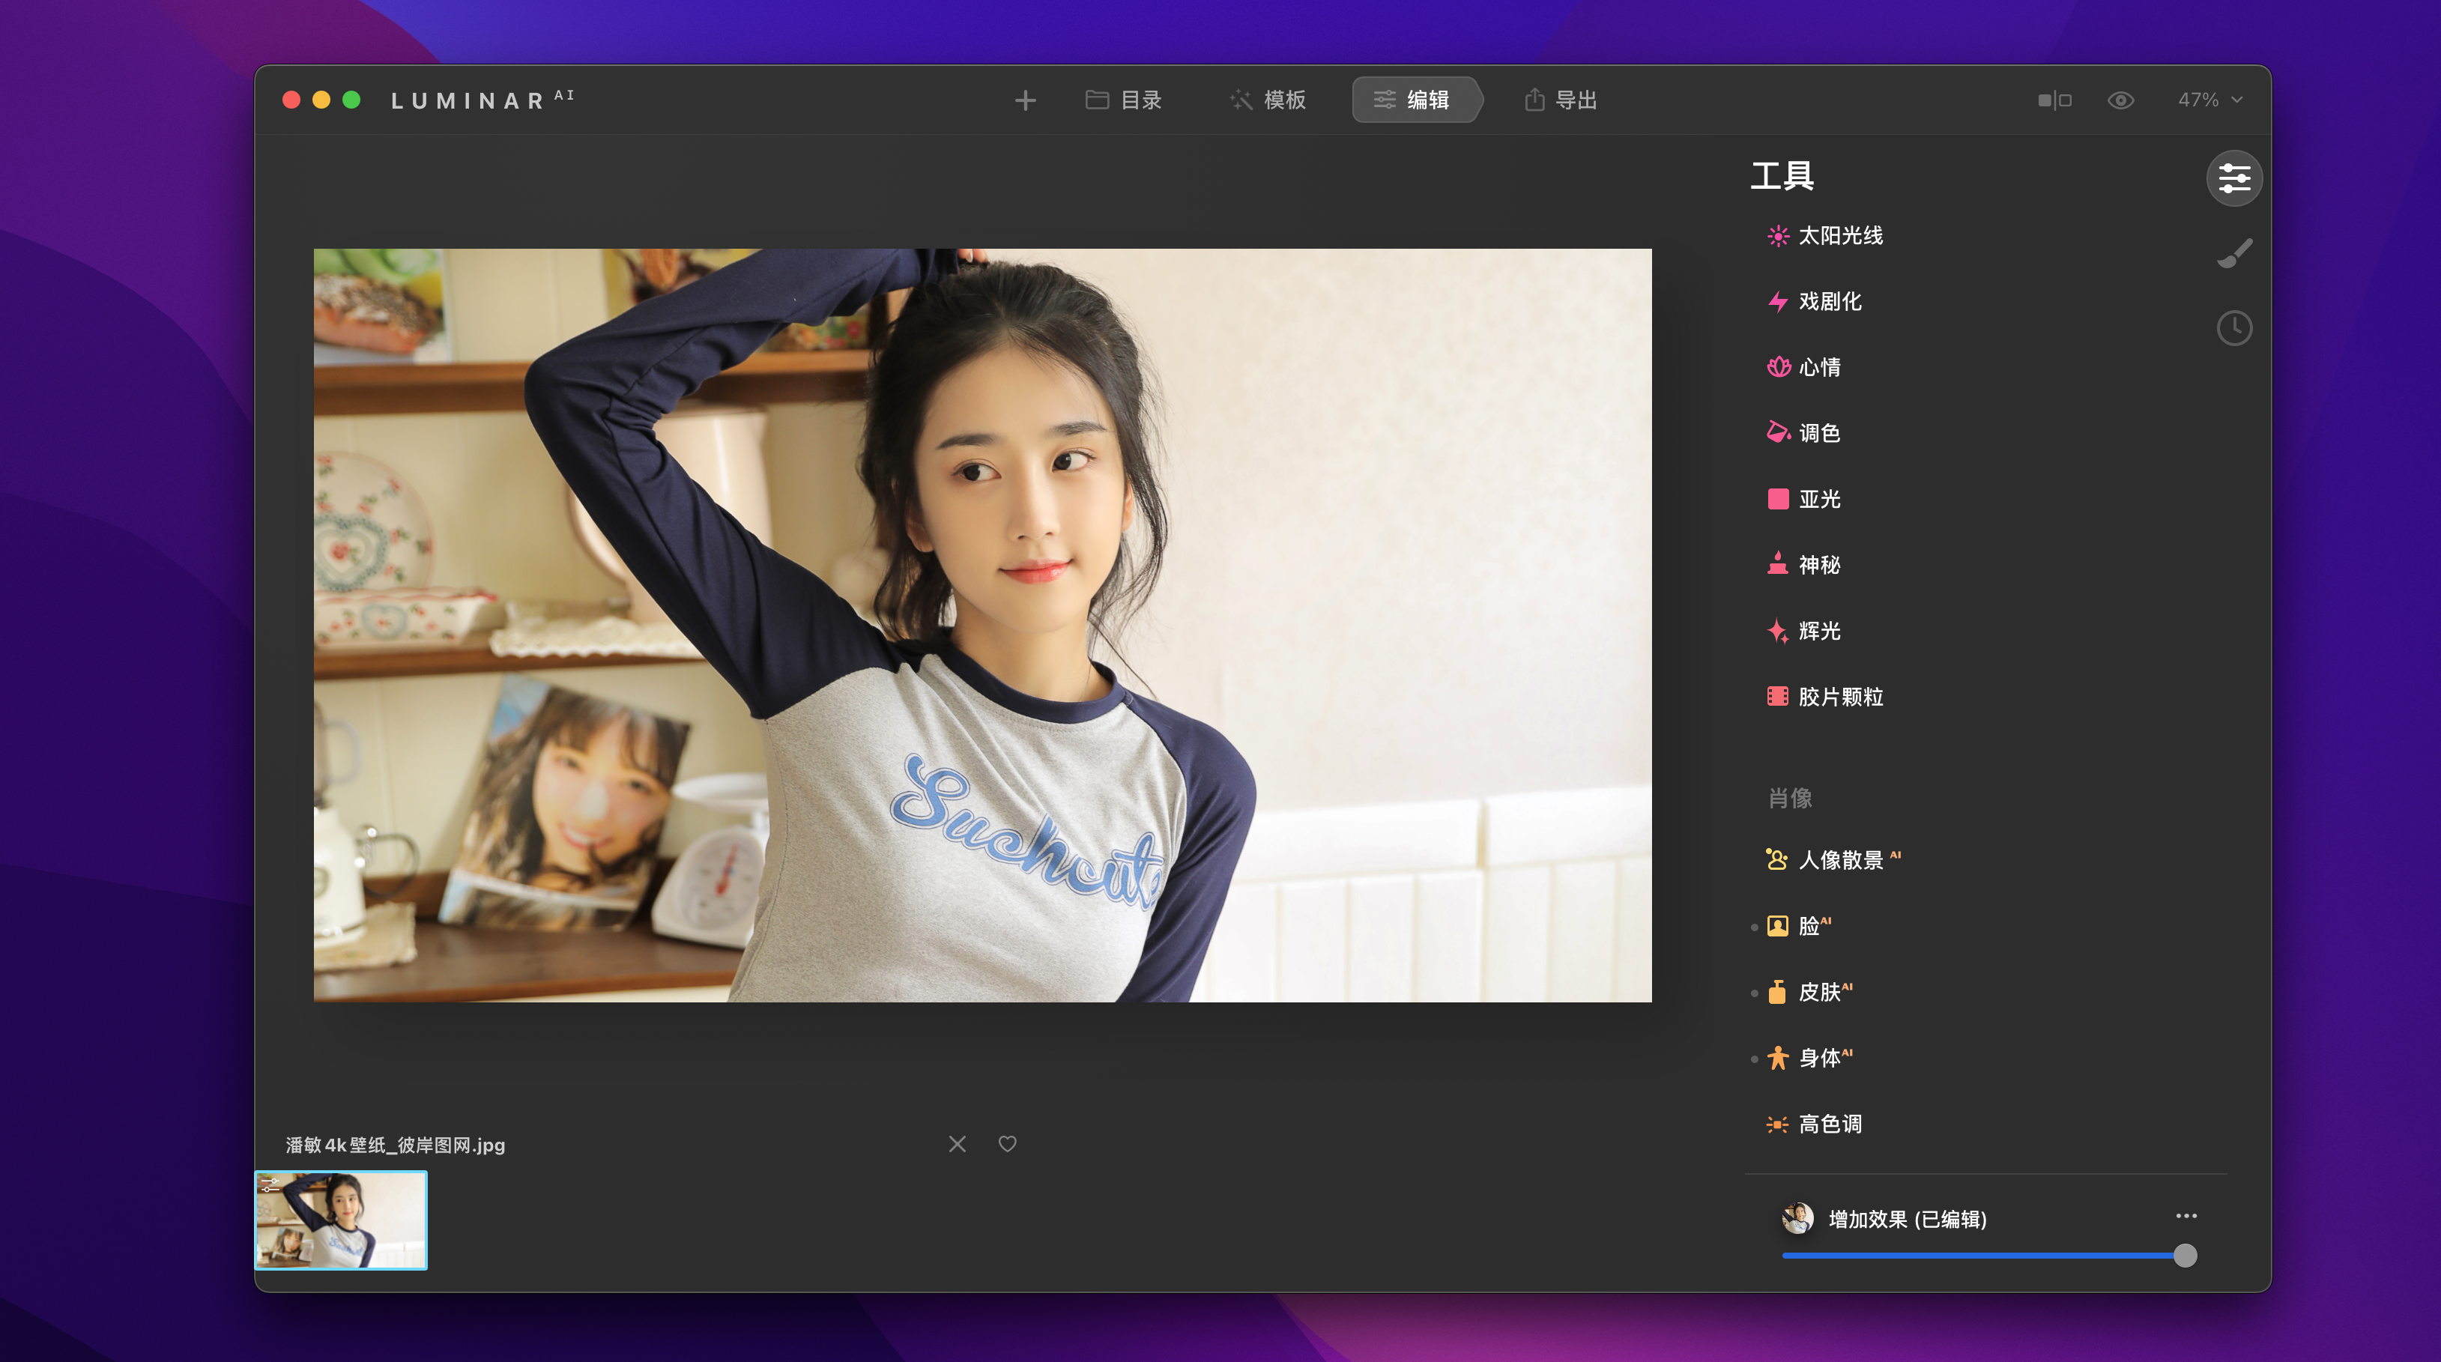2441x1362 pixels.
Task: Click the X reject icon by filename
Action: click(x=957, y=1144)
